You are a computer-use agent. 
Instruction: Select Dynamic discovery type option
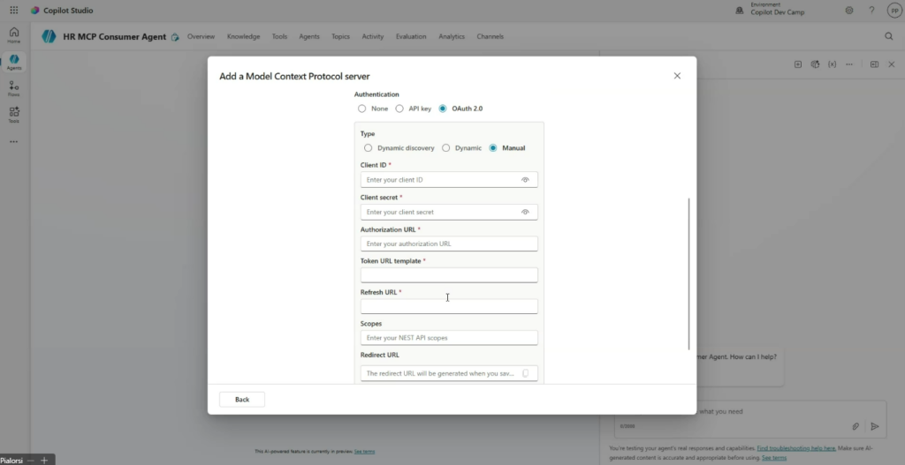(368, 148)
